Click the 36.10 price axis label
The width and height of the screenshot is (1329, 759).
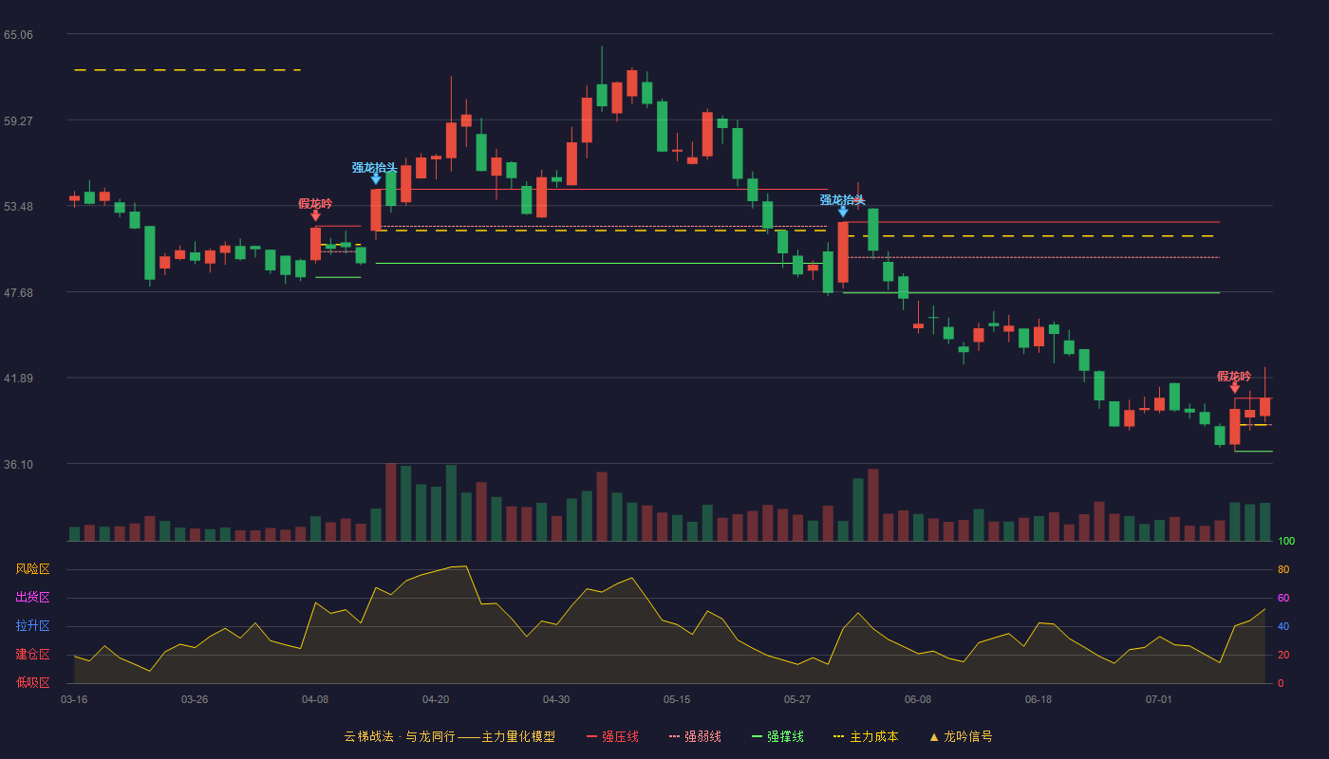18,465
